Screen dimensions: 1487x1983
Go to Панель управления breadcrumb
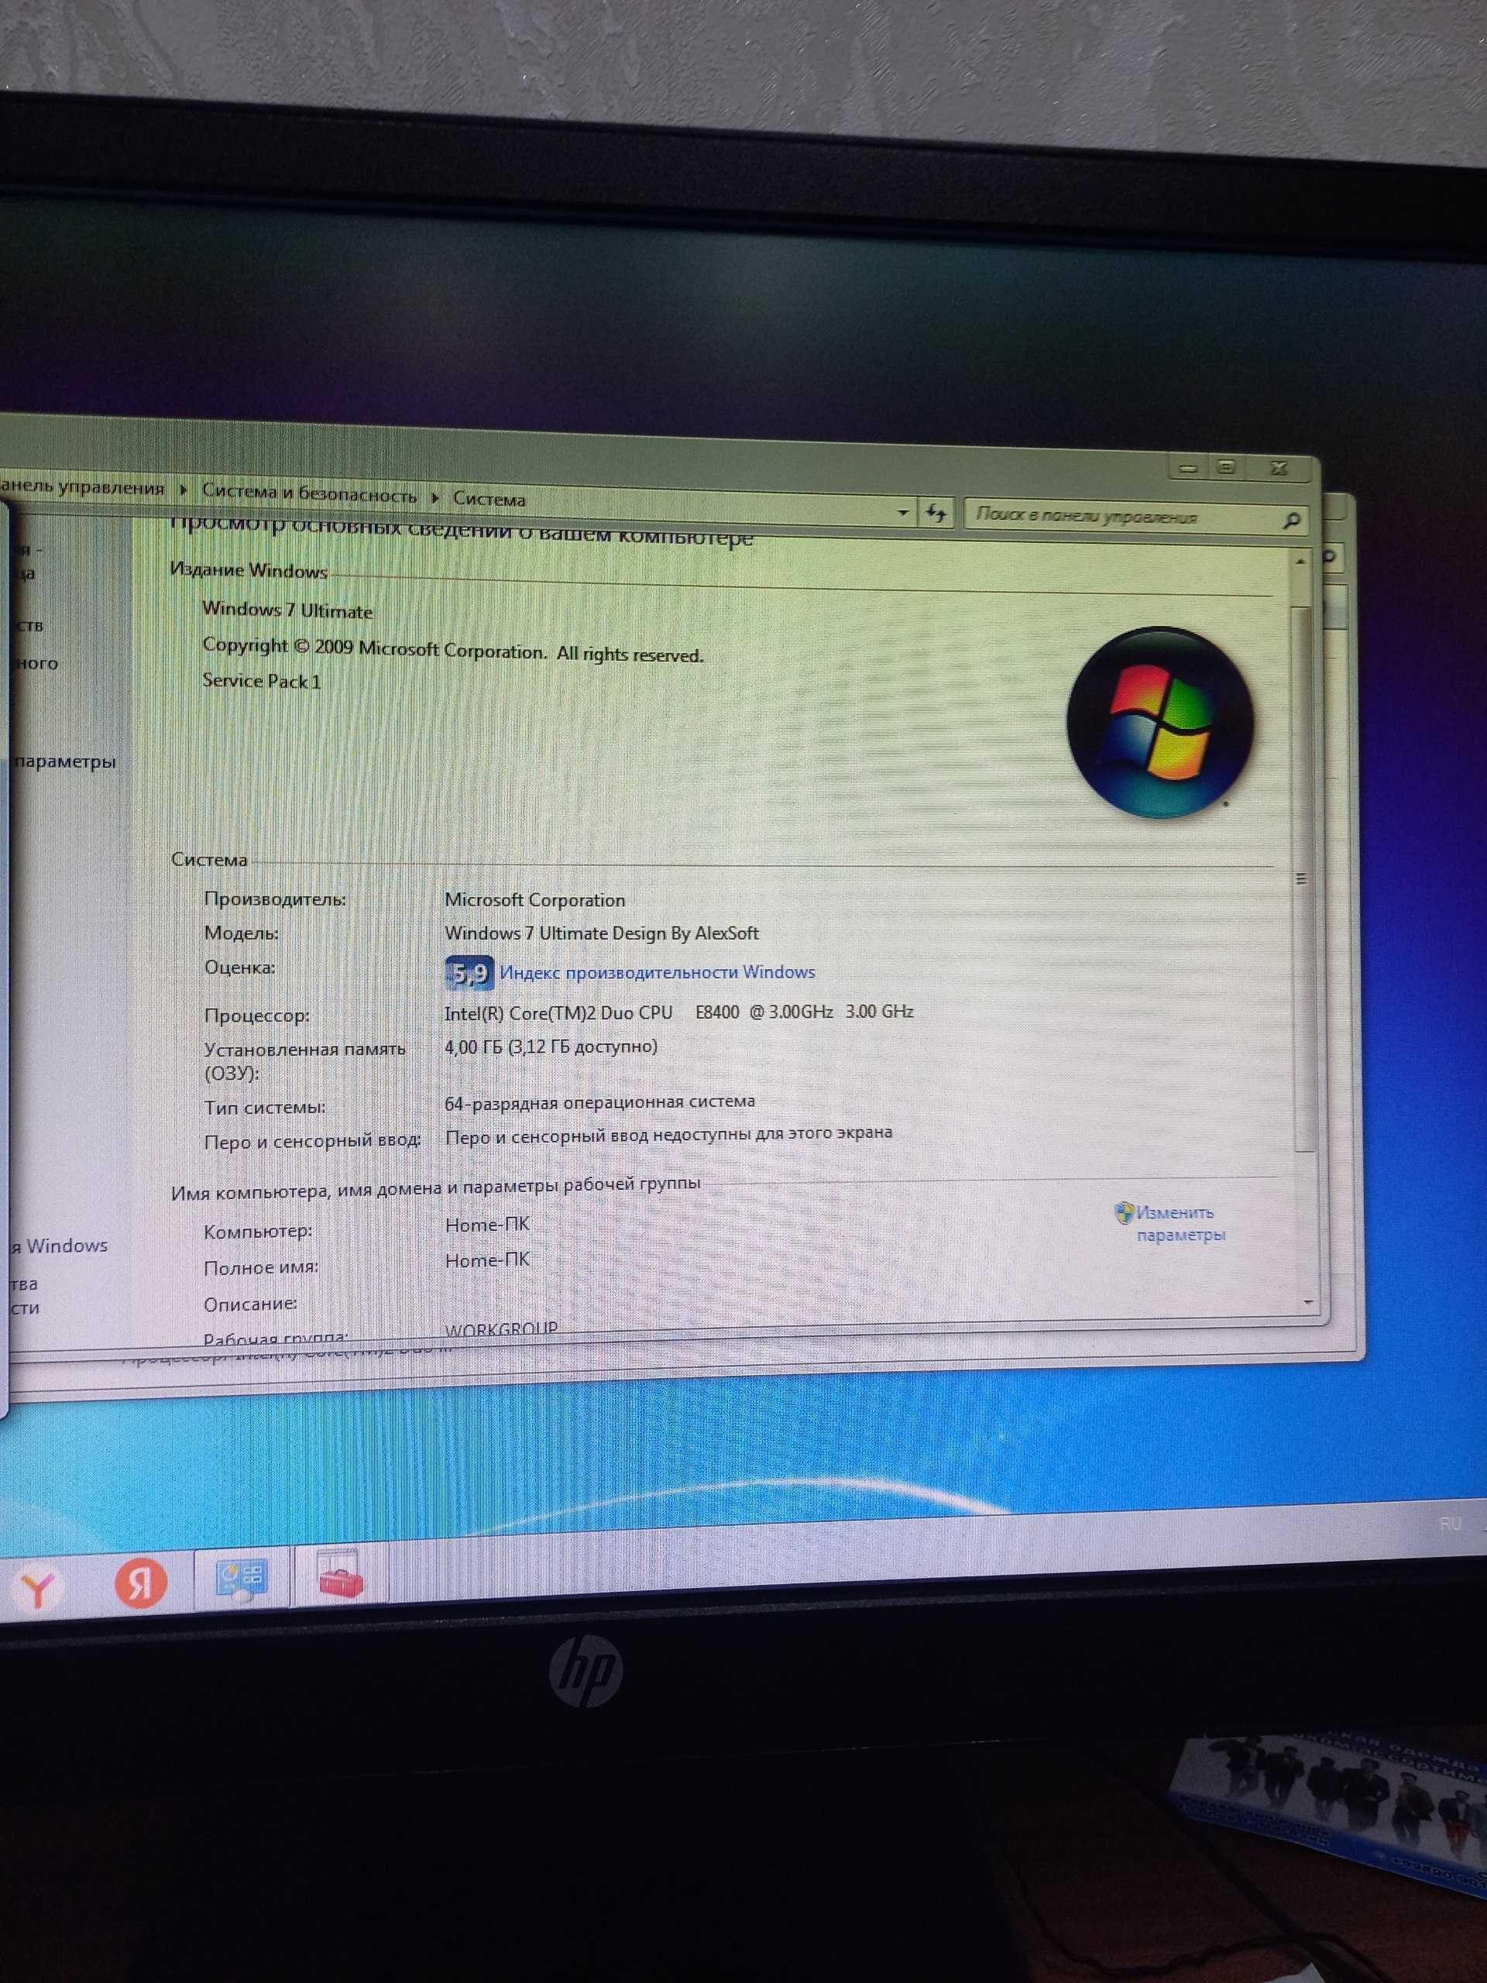82,488
